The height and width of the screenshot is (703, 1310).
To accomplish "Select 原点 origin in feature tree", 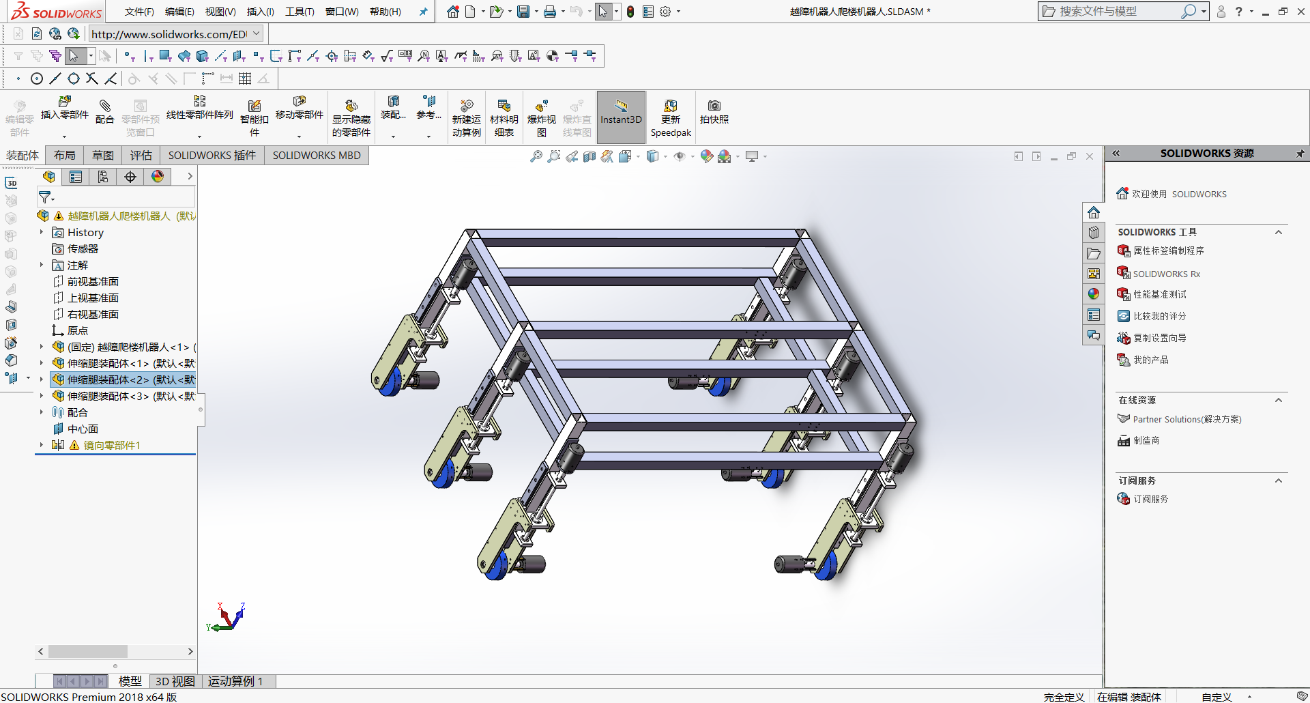I will pyautogui.click(x=77, y=331).
